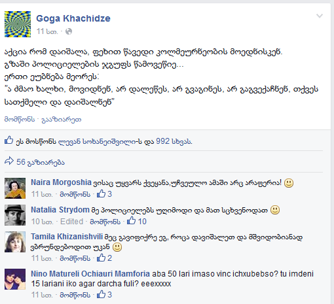This screenshot has width=334, height=304.
Task: View the 992 other people who liked
Action: point(174,141)
